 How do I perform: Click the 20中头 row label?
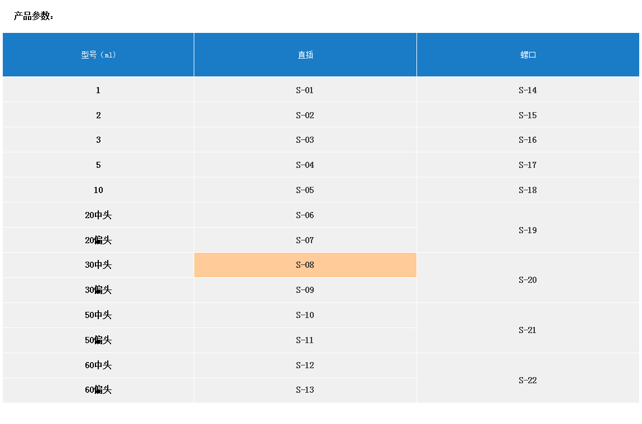pyautogui.click(x=98, y=215)
